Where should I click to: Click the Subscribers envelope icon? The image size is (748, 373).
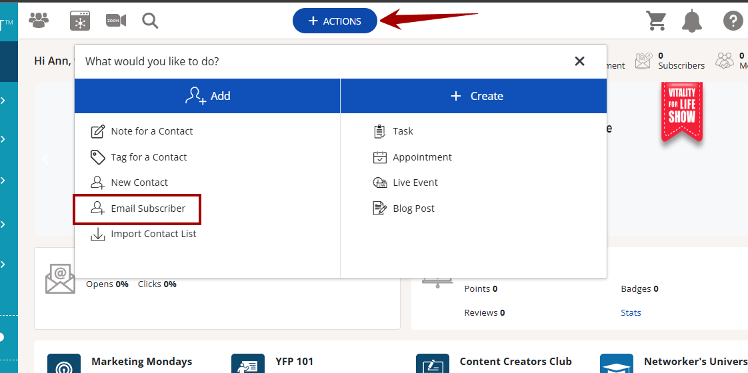tap(643, 61)
